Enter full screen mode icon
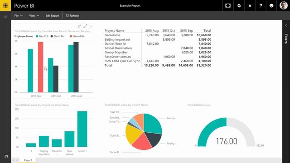Viewport: 290px width, 163px height. [x=228, y=5]
